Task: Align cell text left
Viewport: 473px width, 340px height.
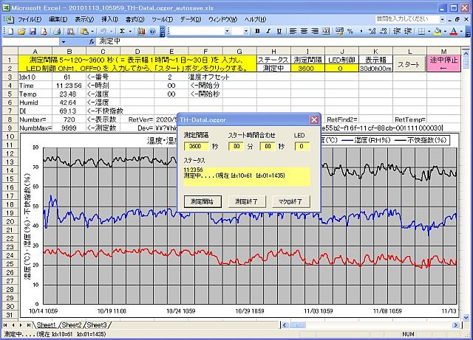Action: coord(293,31)
